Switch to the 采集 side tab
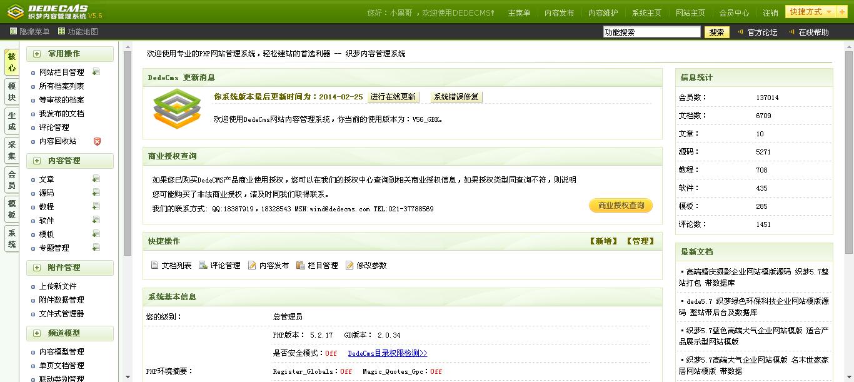Image resolution: width=854 pixels, height=382 pixels. click(x=12, y=151)
